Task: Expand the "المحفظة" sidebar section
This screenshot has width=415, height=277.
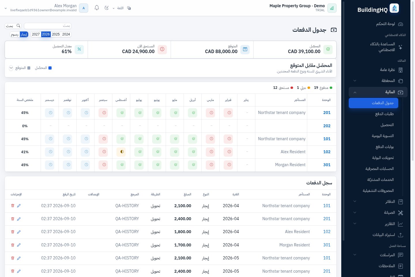Action: [378, 81]
